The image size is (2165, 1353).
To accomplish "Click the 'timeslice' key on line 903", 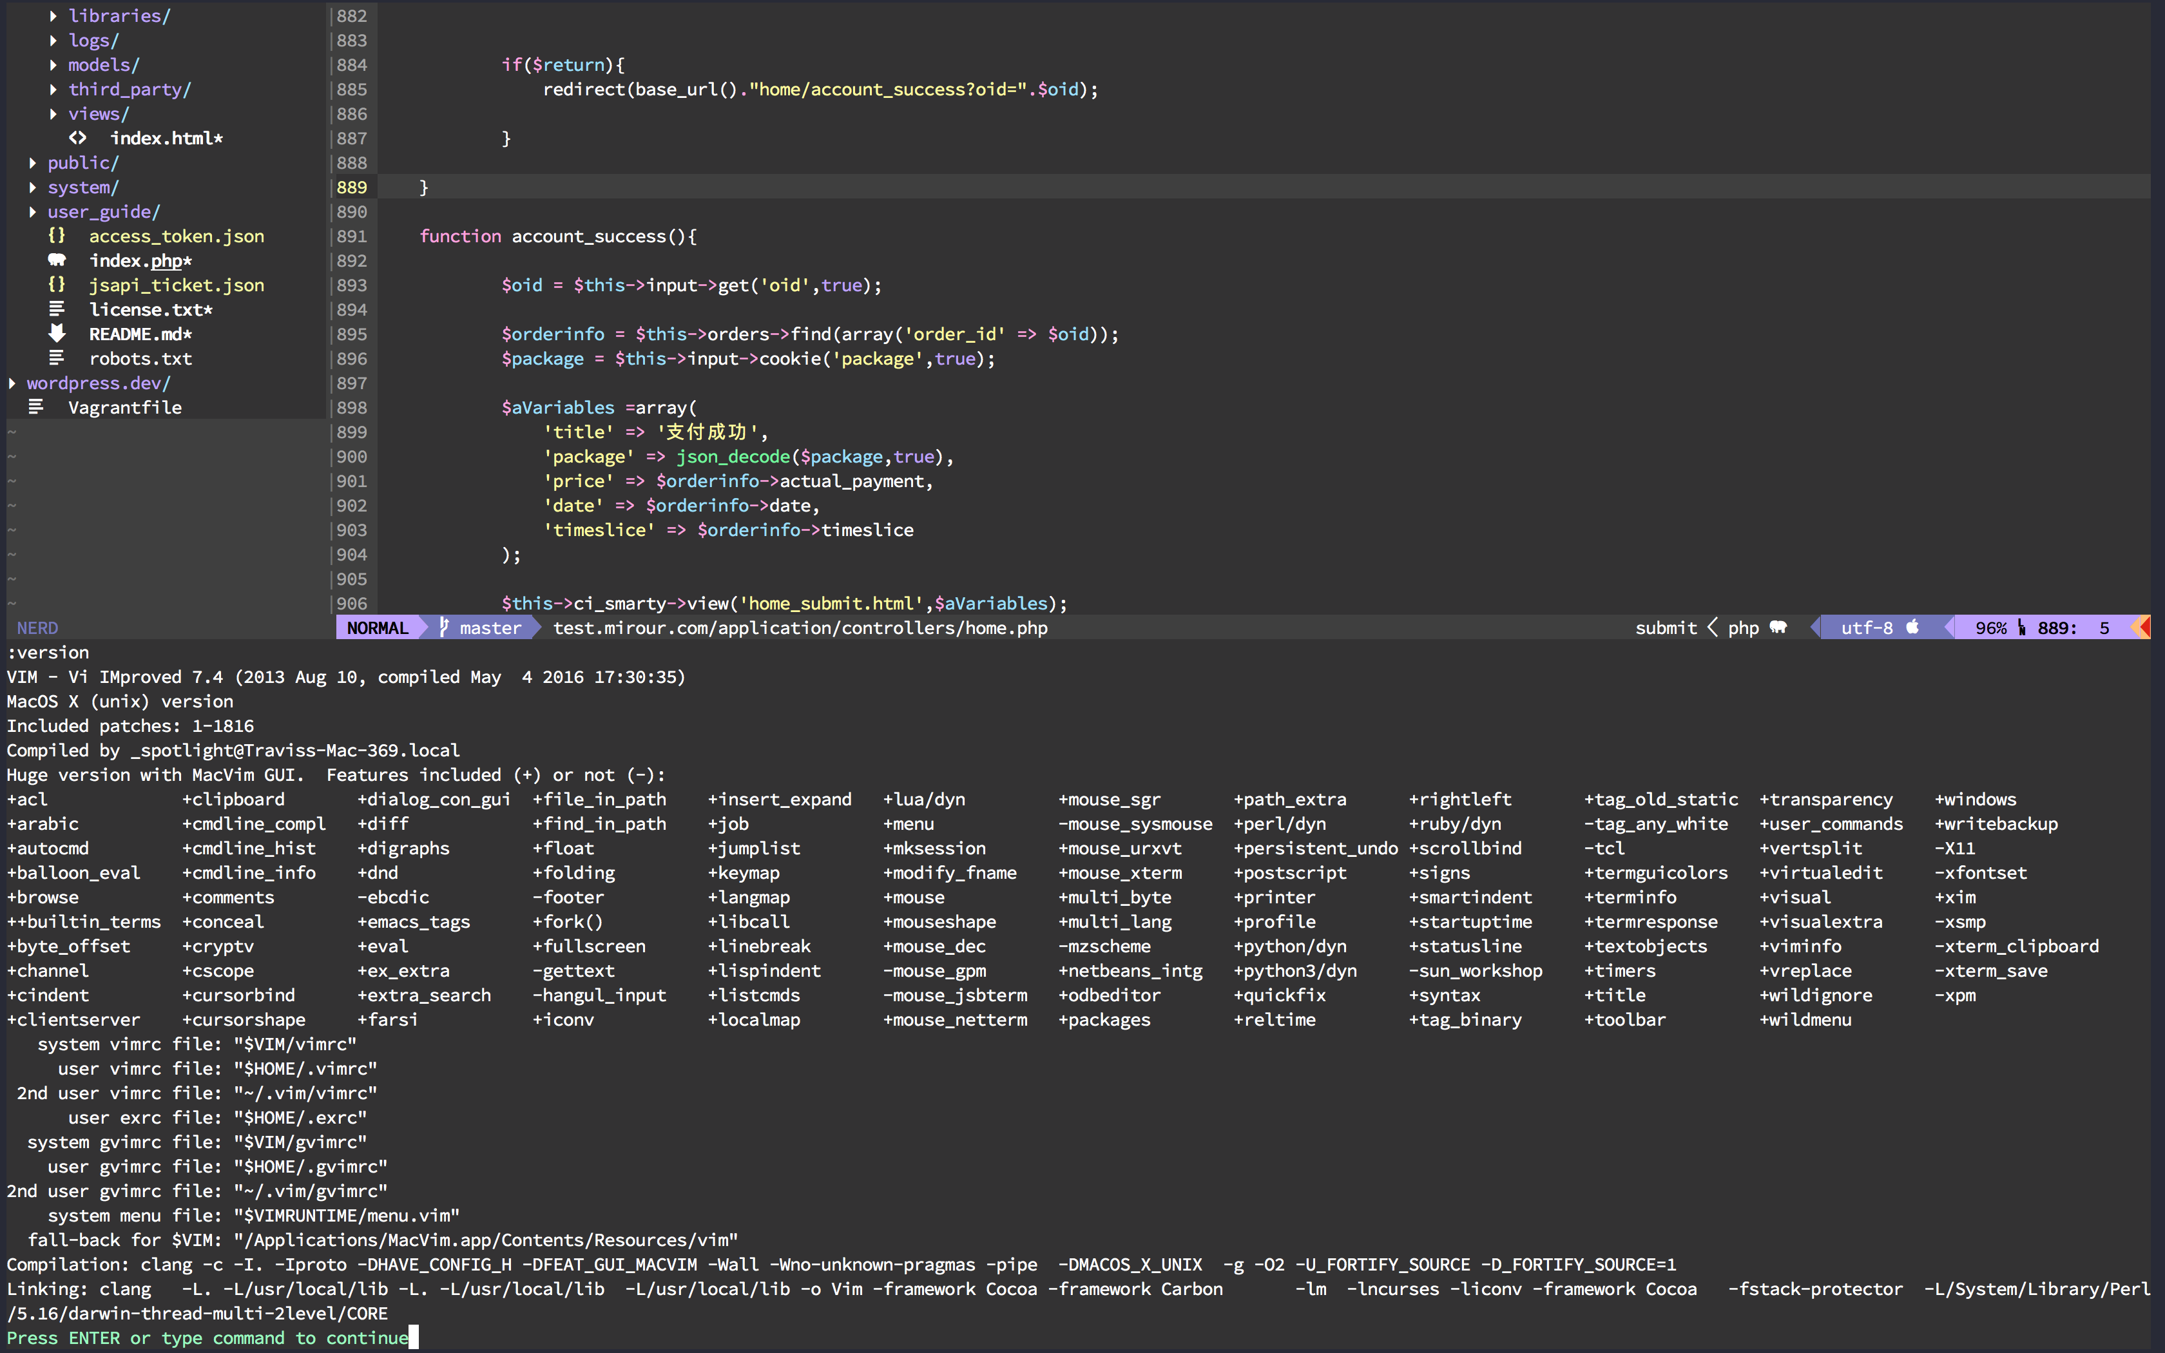I will click(599, 530).
